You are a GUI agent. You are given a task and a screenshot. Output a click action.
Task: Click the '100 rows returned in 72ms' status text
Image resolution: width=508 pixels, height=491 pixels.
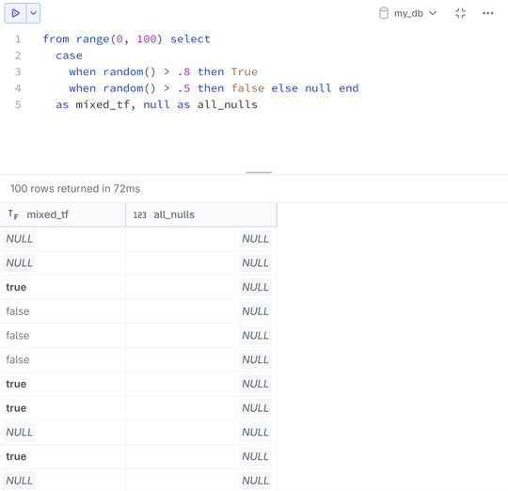75,188
